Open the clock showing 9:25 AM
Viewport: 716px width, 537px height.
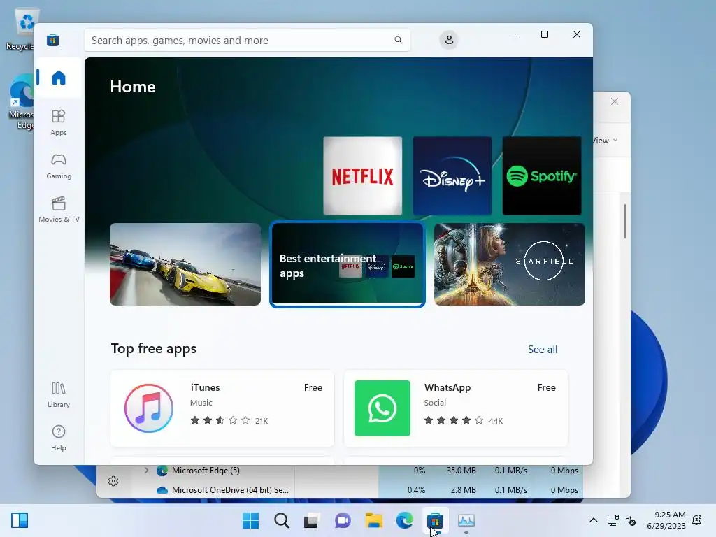[666, 520]
